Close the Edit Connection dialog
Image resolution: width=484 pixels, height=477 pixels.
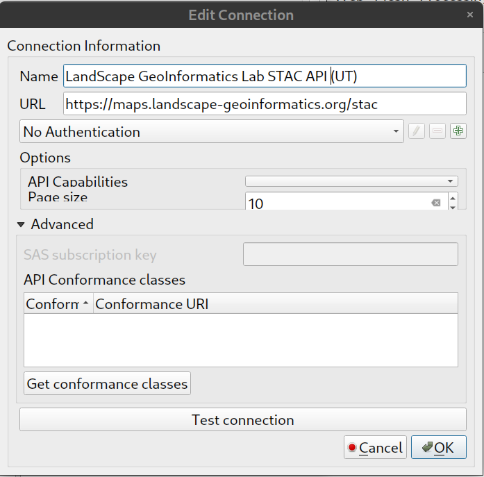(x=470, y=15)
